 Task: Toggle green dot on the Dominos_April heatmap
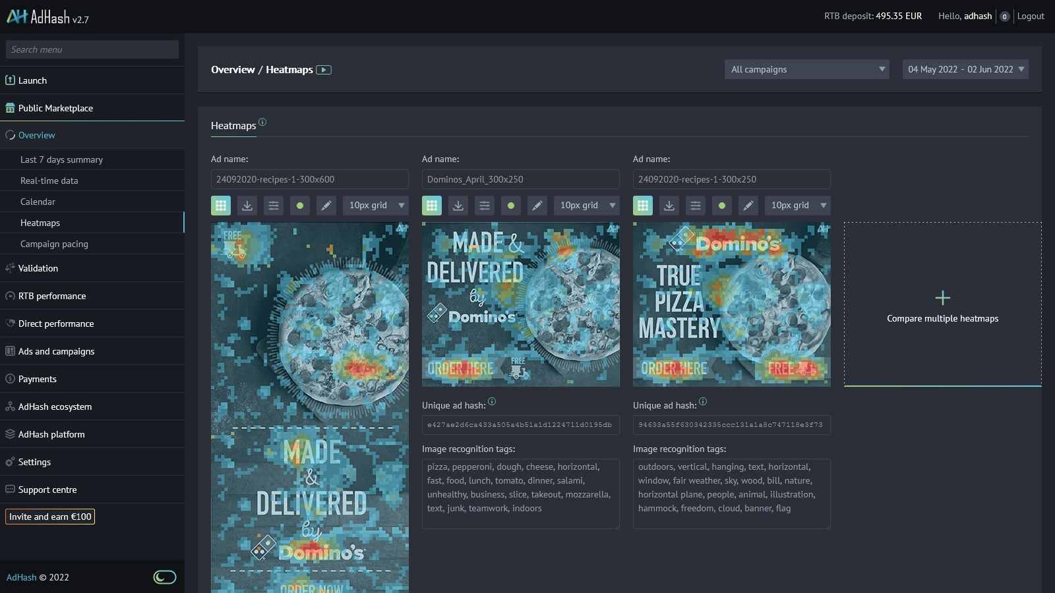coord(511,206)
